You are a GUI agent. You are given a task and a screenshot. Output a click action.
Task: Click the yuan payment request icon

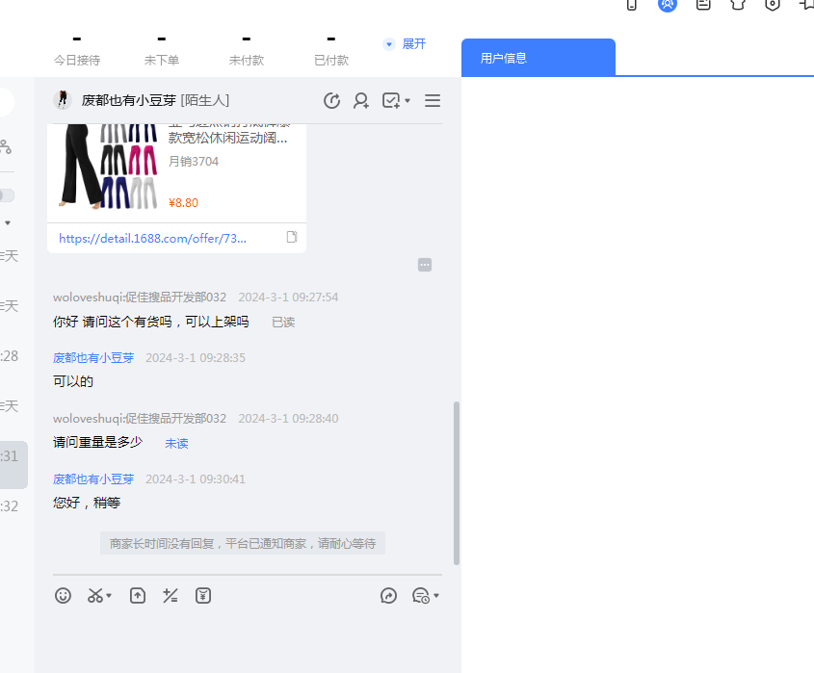pyautogui.click(x=203, y=596)
